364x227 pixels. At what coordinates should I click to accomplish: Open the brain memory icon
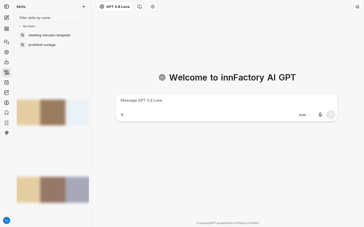7,103
